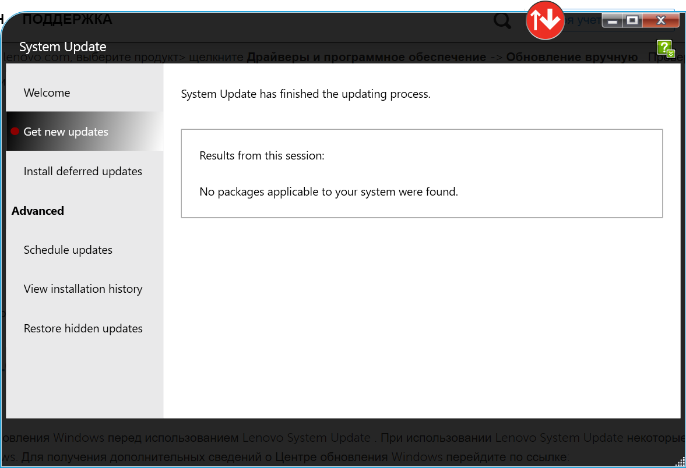
Task: Click the 'System Update' window title
Action: pos(62,47)
